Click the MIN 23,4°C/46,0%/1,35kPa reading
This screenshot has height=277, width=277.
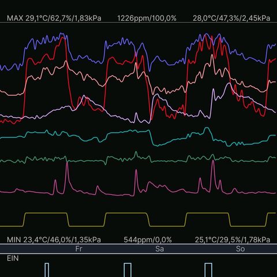pos(54,239)
